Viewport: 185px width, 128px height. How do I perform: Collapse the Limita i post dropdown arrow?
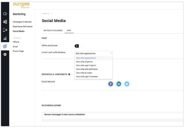click(111, 53)
